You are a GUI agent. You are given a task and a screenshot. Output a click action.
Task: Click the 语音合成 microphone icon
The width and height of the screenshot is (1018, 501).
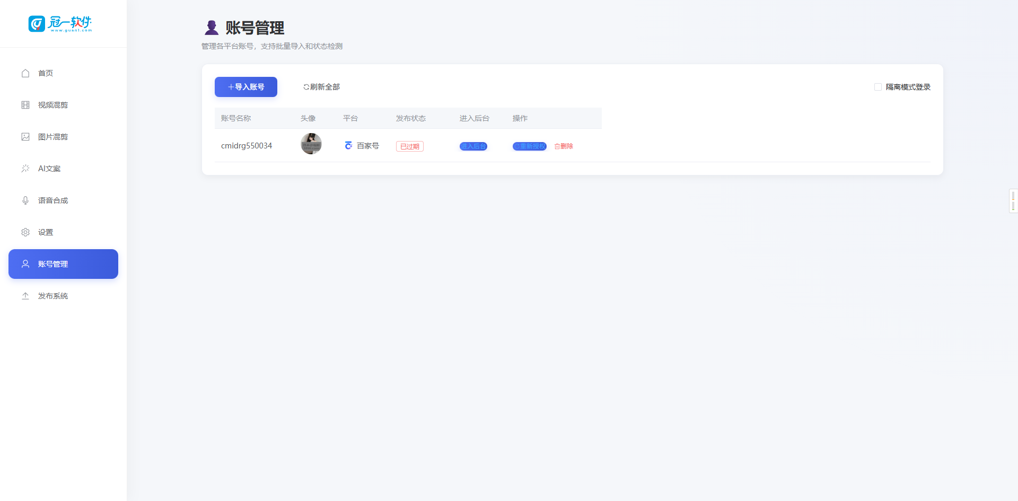click(25, 200)
